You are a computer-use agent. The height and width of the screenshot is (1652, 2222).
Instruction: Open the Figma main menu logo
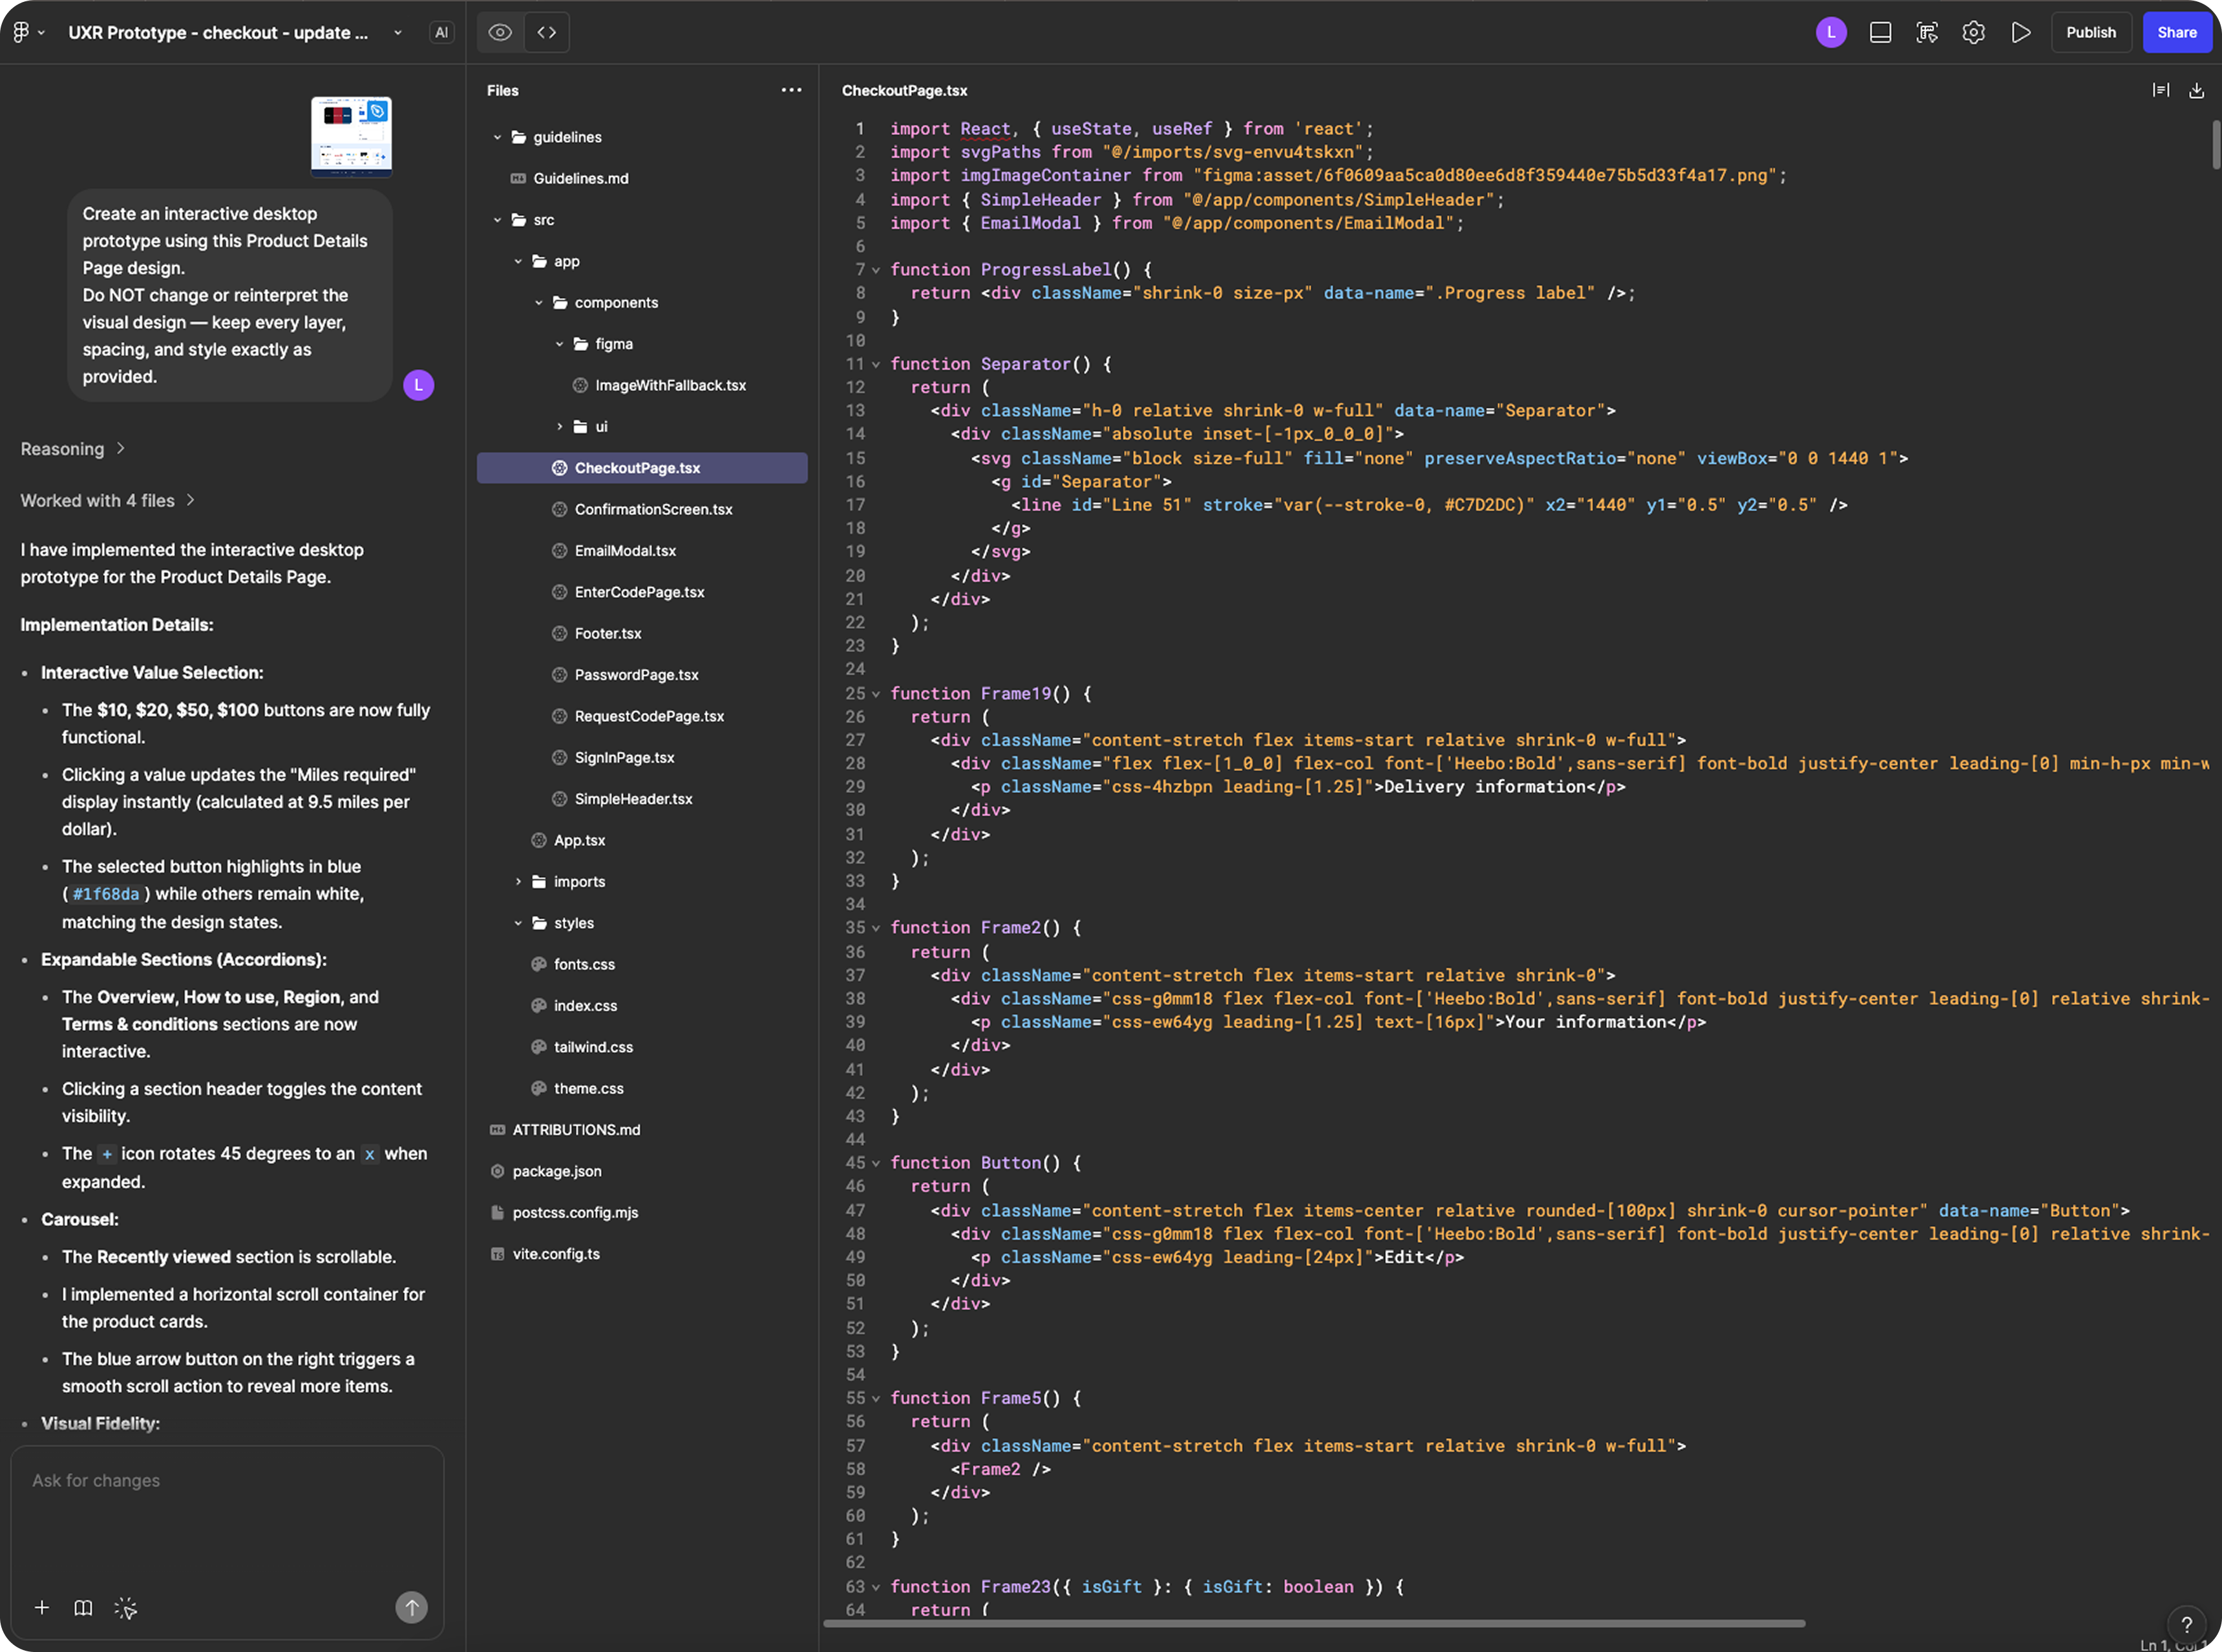tap(22, 32)
